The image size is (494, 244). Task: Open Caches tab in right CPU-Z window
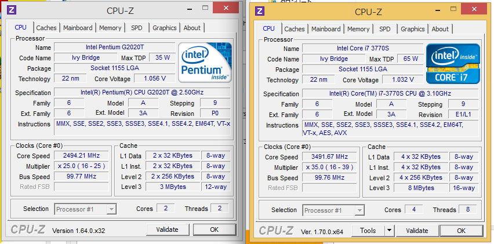295,29
